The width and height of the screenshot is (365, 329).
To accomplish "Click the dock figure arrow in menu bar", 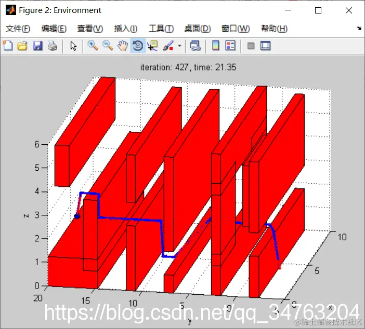I will (x=359, y=29).
